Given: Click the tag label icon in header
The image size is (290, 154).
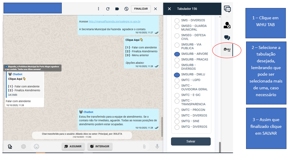Looking at the screenshot, I should pos(117,9).
